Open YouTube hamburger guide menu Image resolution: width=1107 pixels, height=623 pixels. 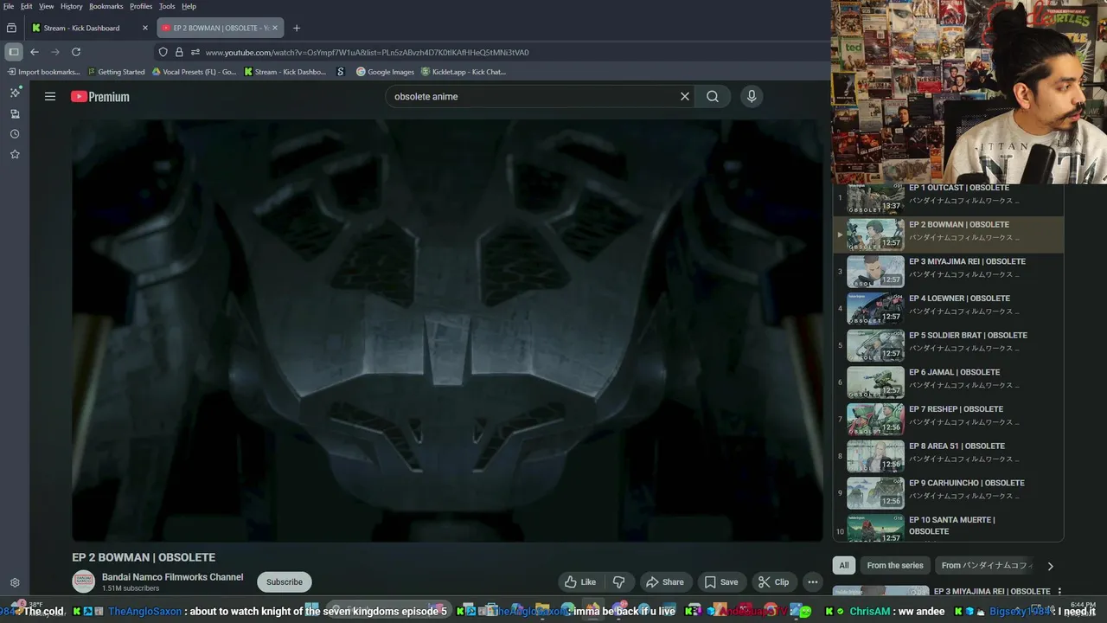pos(50,97)
